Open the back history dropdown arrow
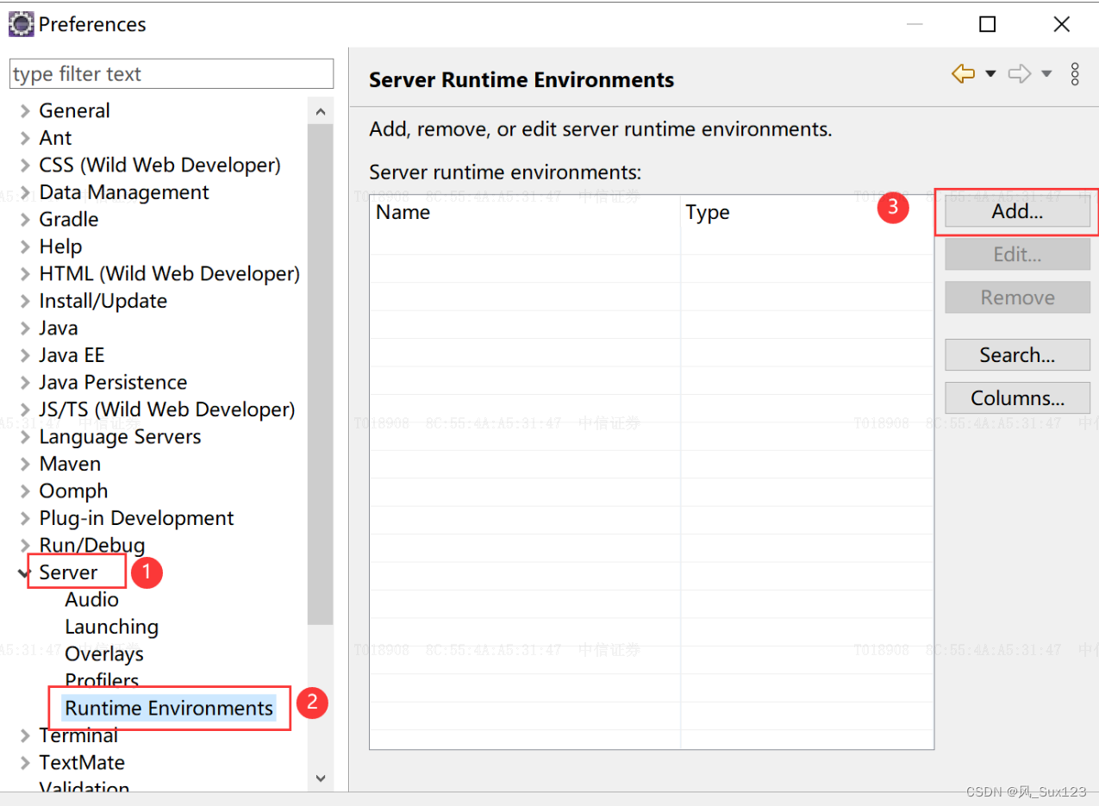The height and width of the screenshot is (806, 1099). [990, 74]
